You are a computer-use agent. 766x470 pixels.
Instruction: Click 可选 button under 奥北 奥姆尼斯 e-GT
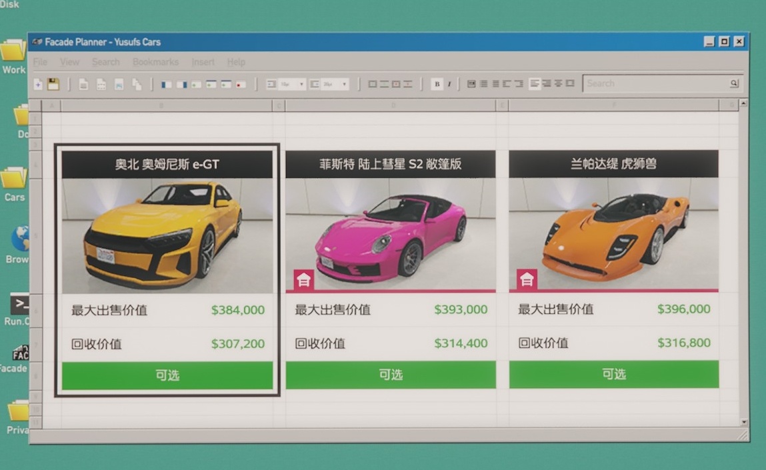[167, 375]
